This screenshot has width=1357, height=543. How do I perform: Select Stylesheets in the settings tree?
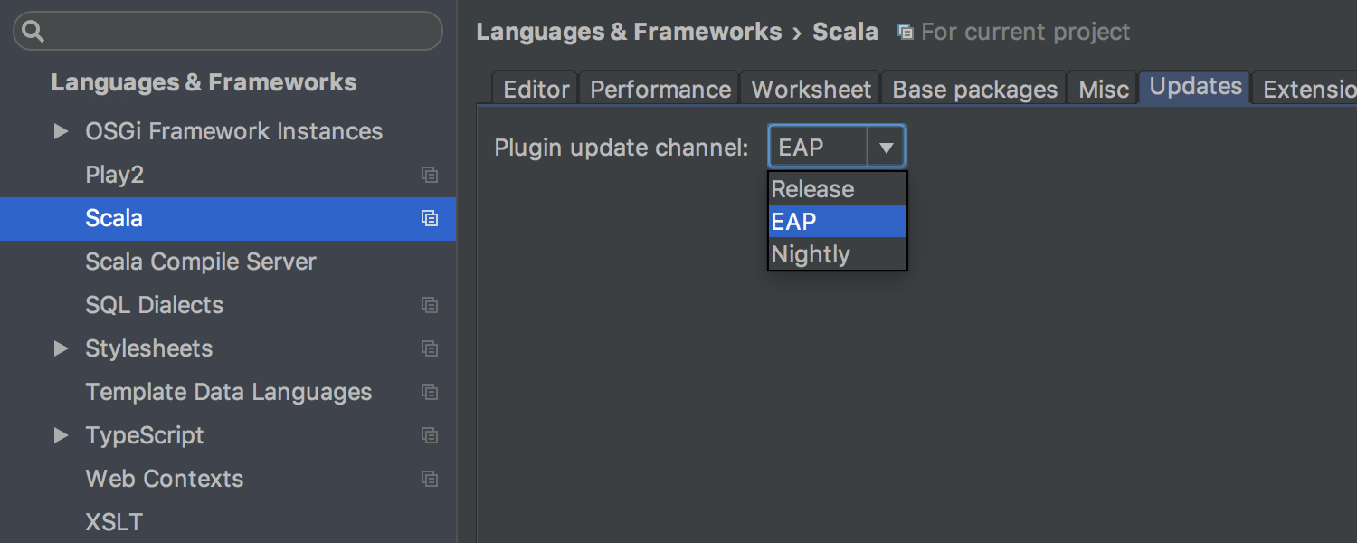click(x=148, y=348)
